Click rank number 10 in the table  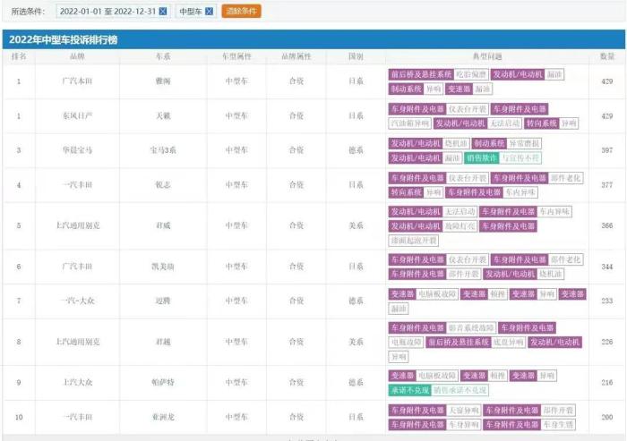click(x=19, y=417)
